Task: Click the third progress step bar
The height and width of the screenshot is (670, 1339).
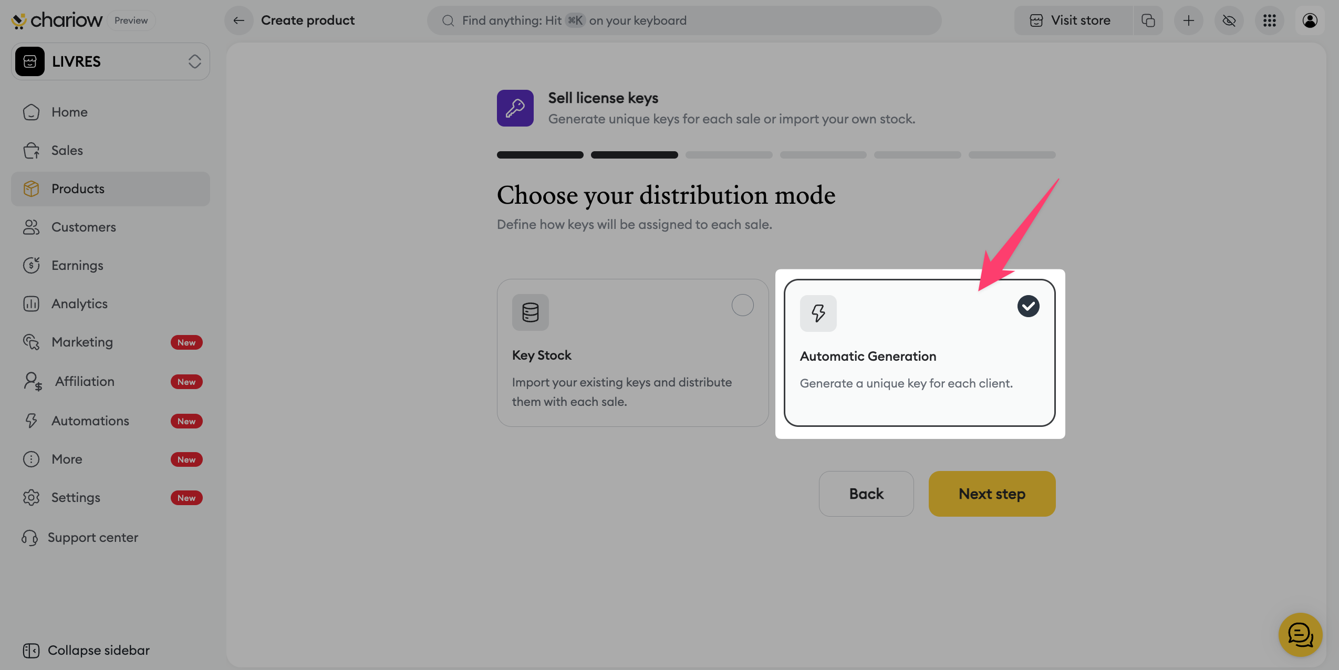Action: (x=728, y=155)
